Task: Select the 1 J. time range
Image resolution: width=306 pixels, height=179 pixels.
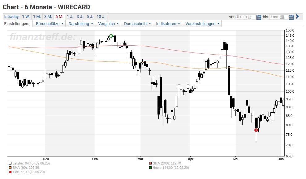Action: 70,17
